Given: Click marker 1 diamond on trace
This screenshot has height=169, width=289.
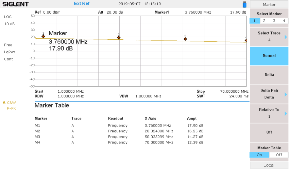Looking at the screenshot, I should pos(43,36).
